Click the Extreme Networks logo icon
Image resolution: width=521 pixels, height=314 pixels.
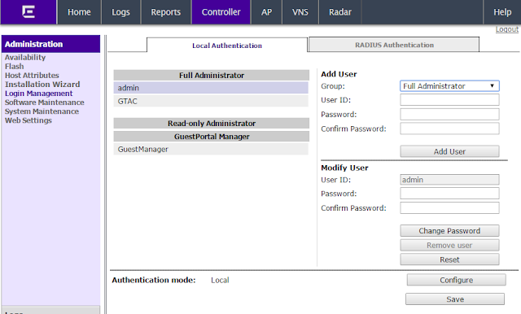[28, 11]
